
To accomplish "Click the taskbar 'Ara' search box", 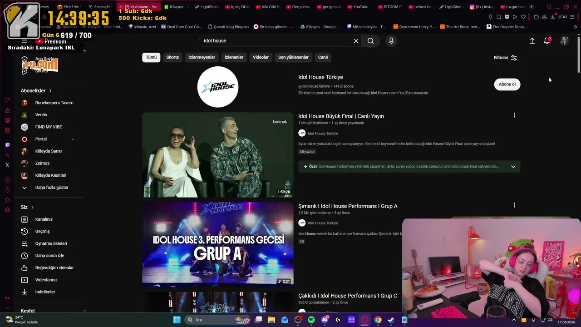I will [x=217, y=320].
